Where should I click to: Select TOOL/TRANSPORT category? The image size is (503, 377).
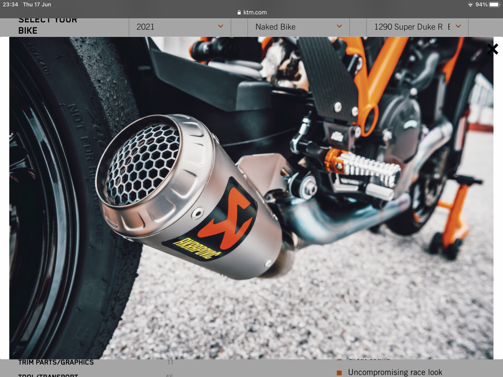coord(48,375)
